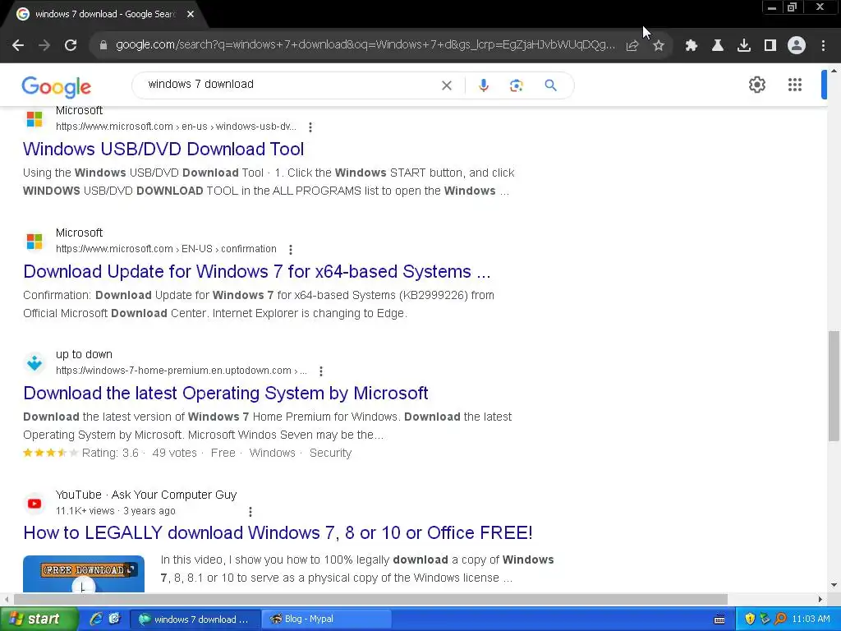Click the Microsoft logo beside confirmation result
This screenshot has height=631, width=841.
(x=34, y=242)
